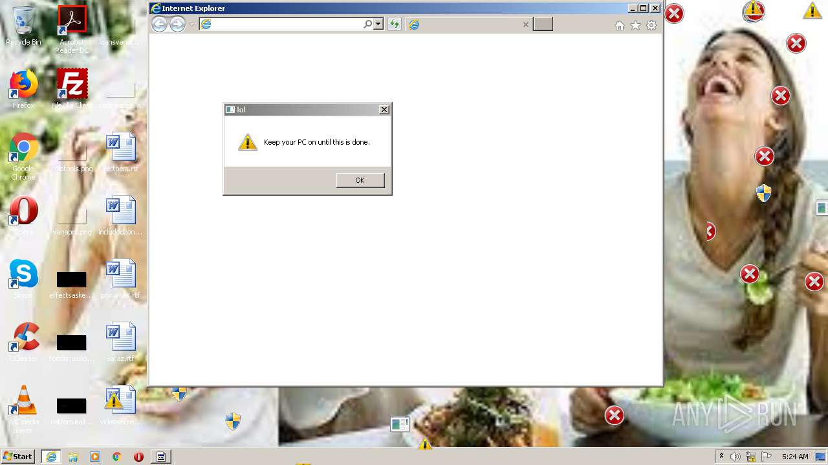
Task: Select the blank Internet Explorer tab
Action: [470, 25]
